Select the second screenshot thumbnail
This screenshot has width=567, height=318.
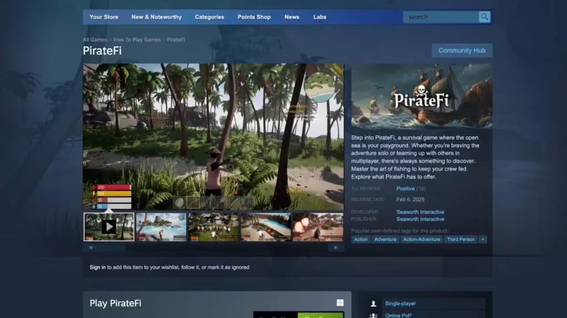pos(161,227)
